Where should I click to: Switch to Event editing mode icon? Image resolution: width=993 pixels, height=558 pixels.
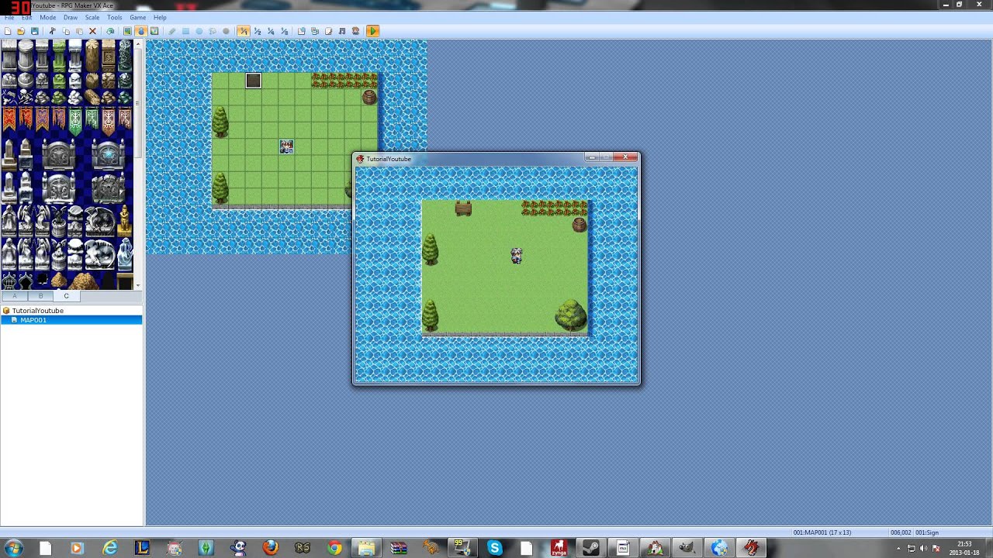point(140,31)
